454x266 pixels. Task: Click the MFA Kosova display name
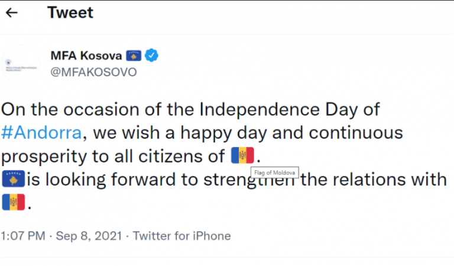[86, 56]
